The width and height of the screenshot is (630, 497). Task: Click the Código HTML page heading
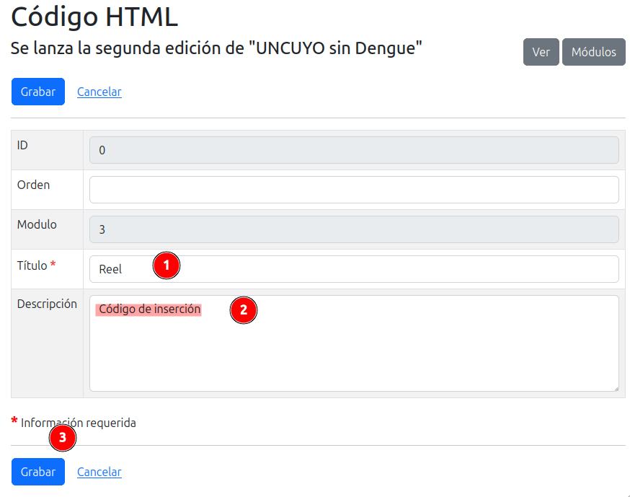click(94, 16)
